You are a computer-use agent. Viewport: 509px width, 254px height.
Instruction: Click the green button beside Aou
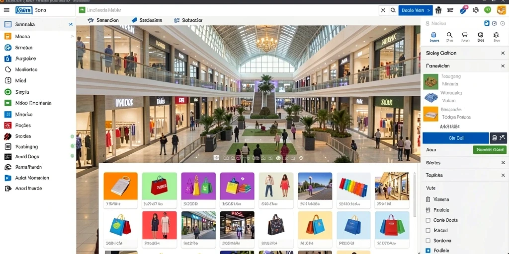pos(490,150)
